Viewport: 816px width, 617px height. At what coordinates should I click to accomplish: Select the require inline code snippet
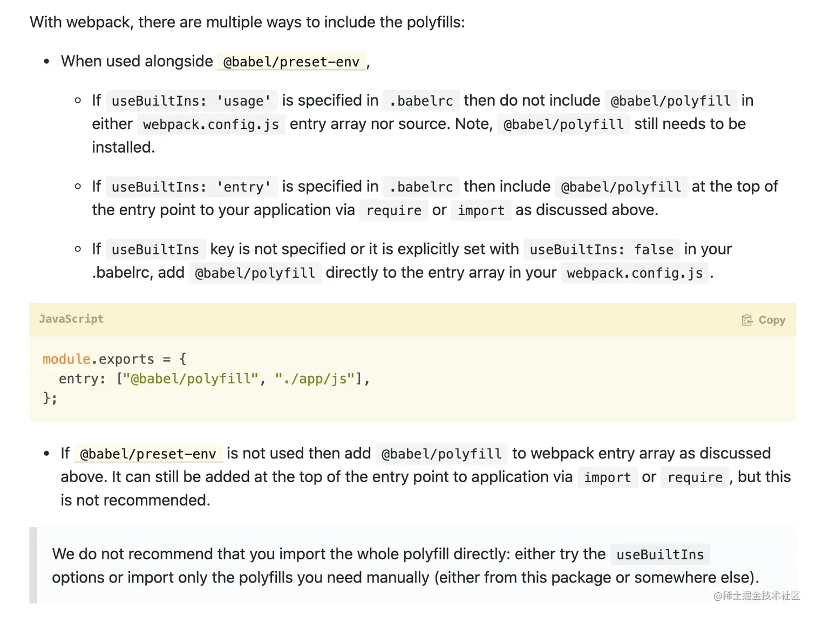pos(393,210)
